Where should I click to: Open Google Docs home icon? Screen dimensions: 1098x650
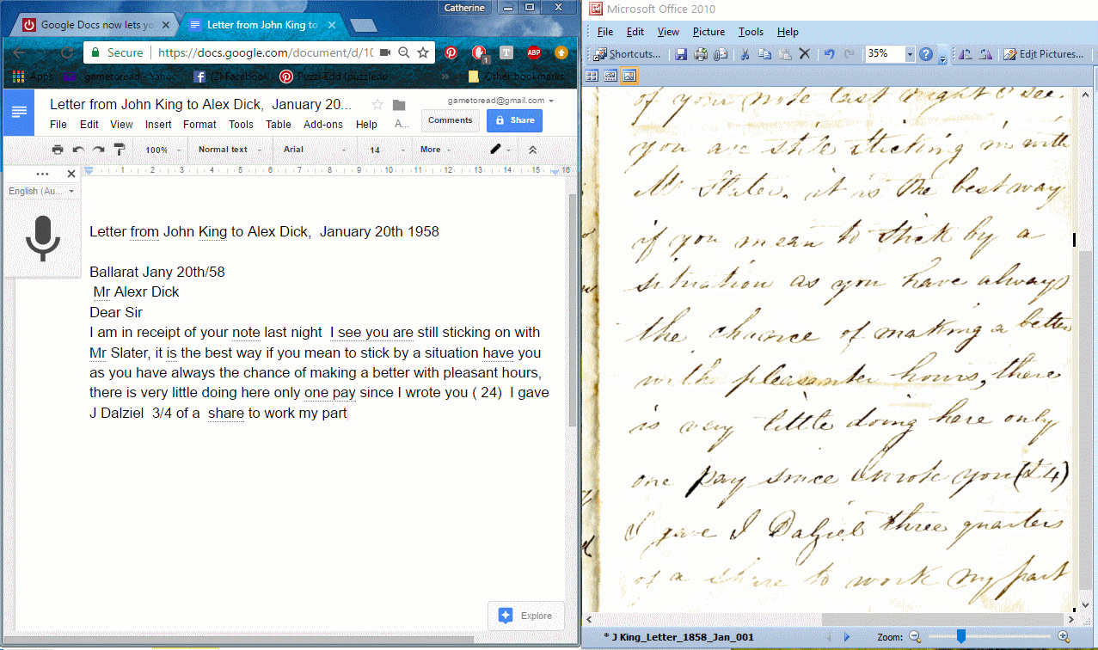[x=19, y=112]
